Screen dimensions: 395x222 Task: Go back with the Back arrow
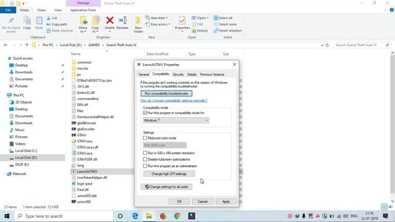[6, 45]
